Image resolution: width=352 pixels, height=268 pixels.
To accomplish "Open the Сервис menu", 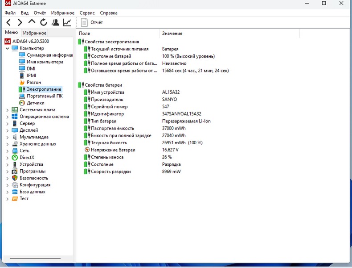I will point(87,13).
